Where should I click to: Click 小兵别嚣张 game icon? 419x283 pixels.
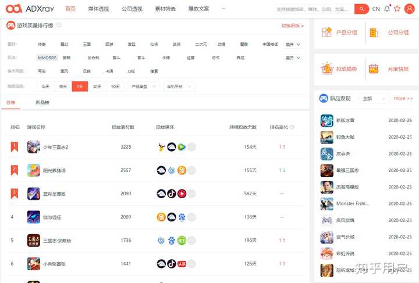tap(34, 263)
